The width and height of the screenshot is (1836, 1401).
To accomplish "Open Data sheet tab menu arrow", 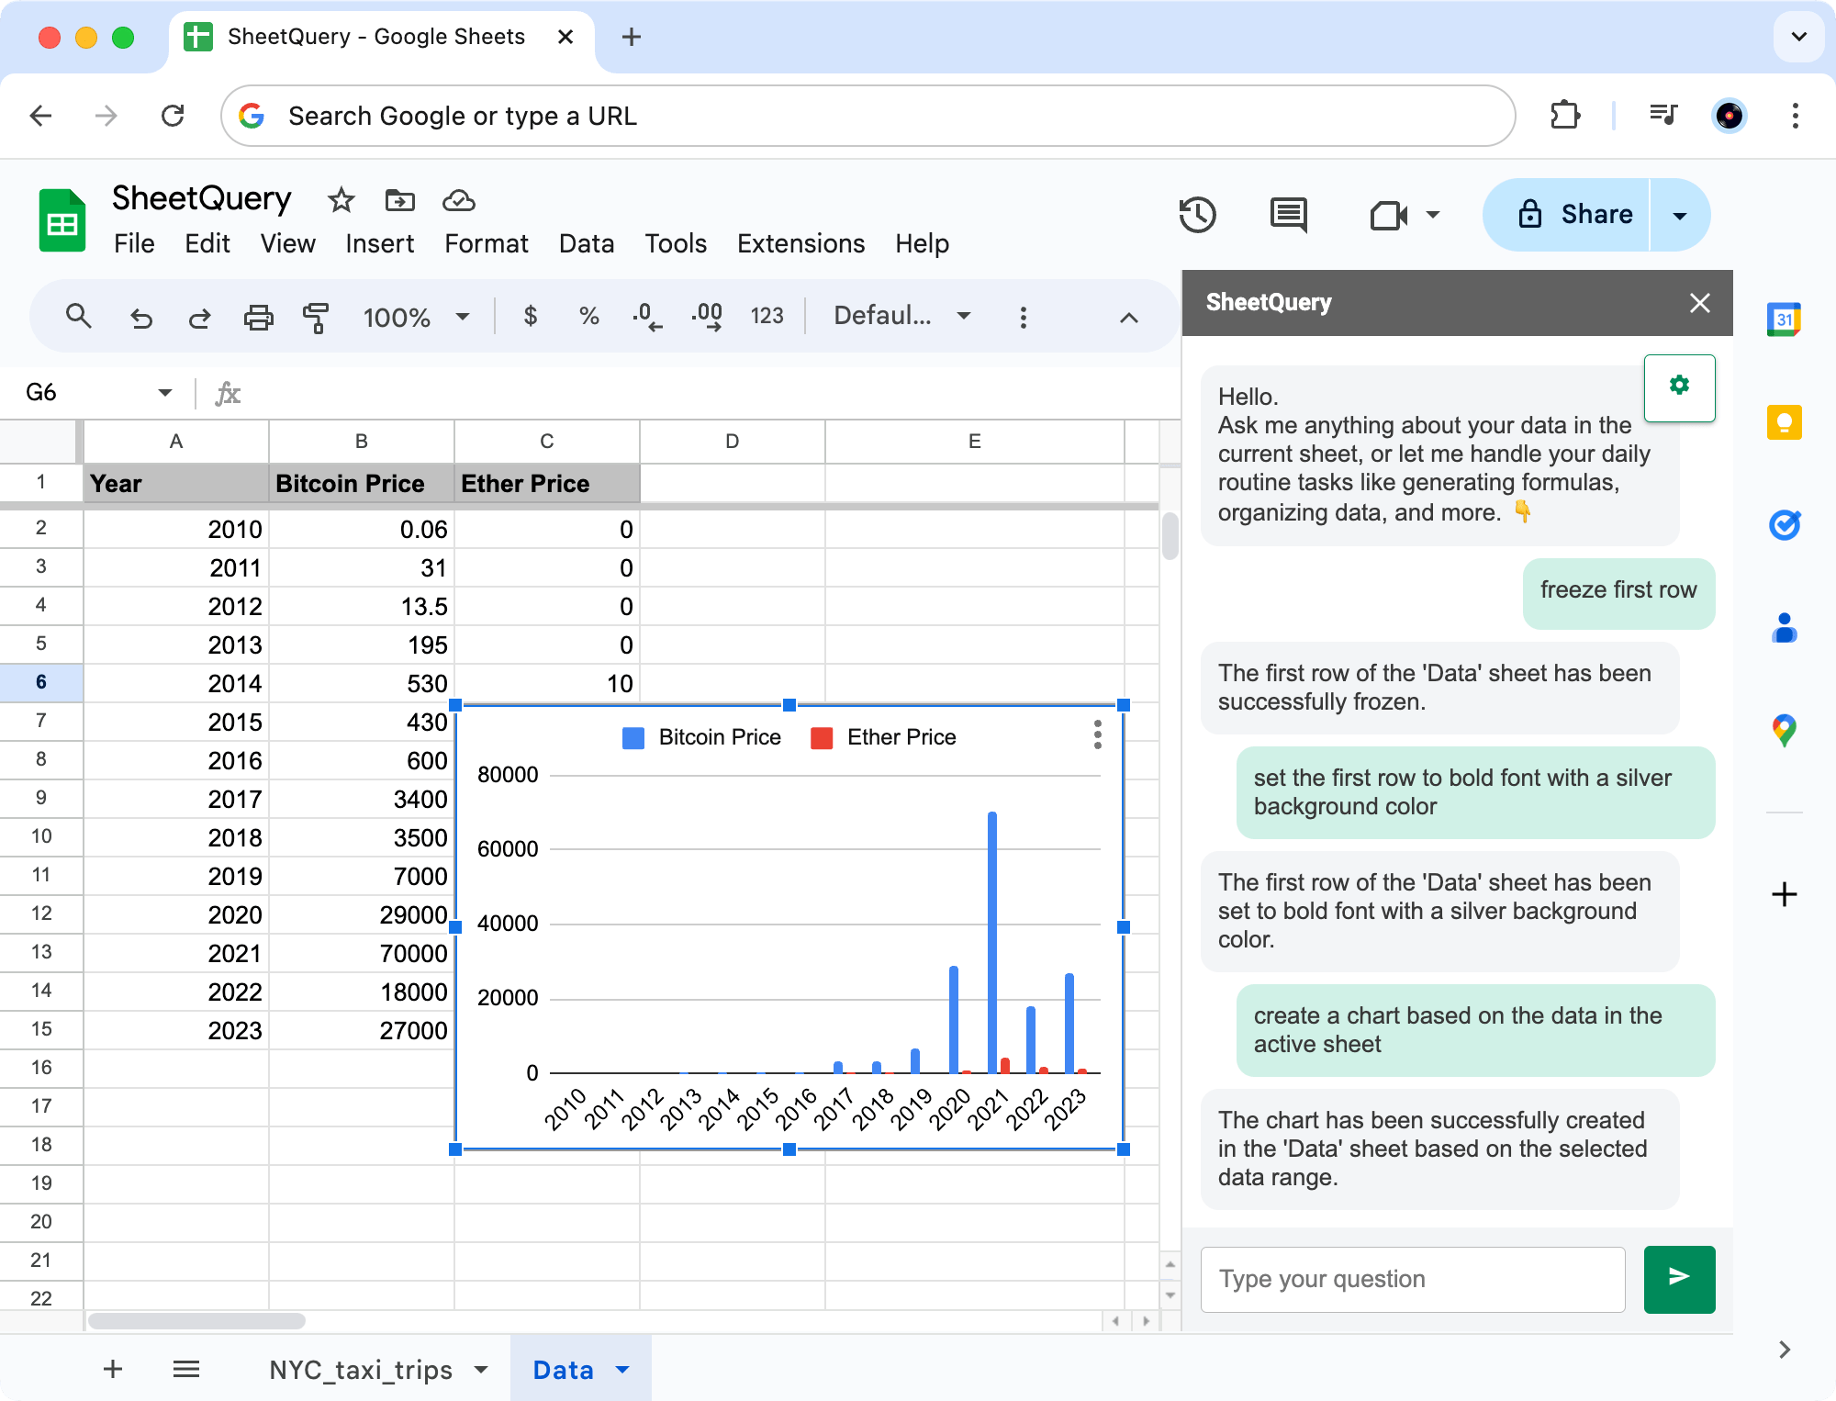I will click(622, 1370).
